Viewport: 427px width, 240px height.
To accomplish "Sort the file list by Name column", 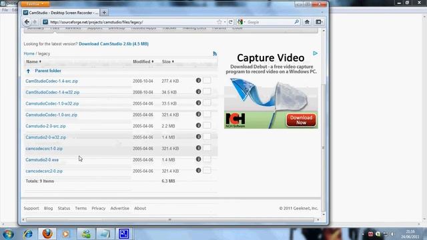I will pos(33,61).
